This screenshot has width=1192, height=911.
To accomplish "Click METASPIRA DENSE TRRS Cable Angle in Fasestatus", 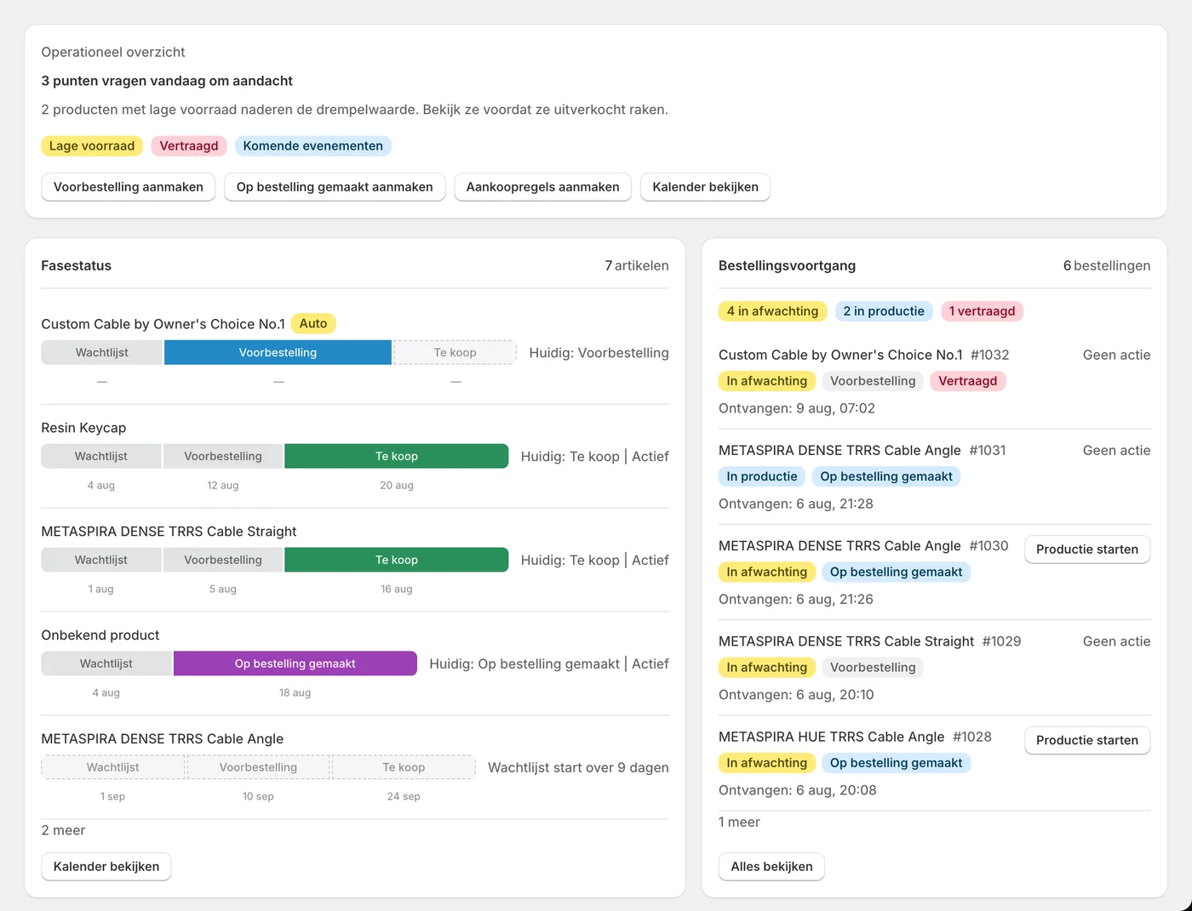I will [163, 739].
